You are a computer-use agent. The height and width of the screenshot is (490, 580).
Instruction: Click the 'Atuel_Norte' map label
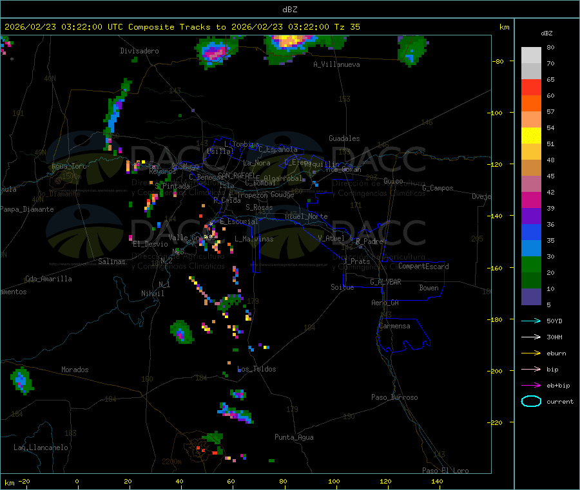click(x=306, y=216)
